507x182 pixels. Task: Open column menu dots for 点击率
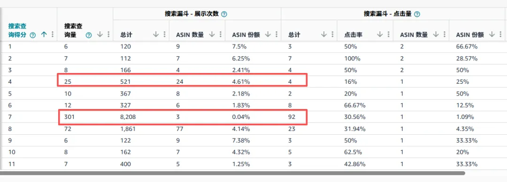pyautogui.click(x=389, y=35)
